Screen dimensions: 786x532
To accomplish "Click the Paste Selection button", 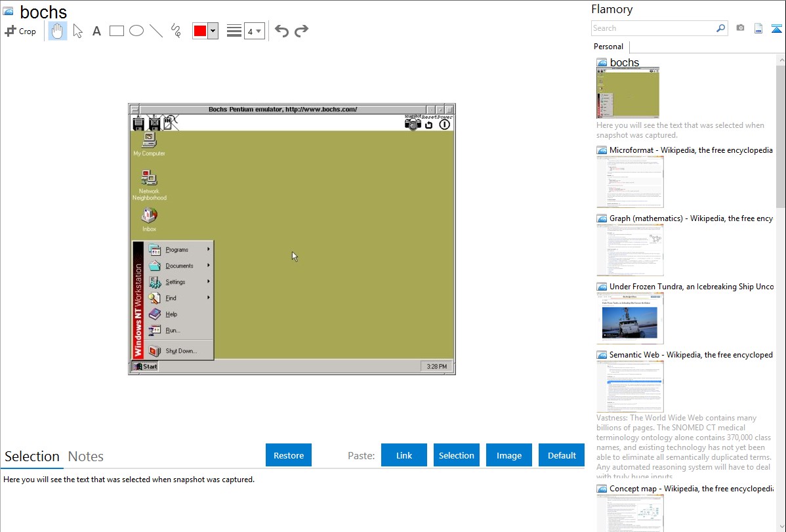I will (456, 455).
